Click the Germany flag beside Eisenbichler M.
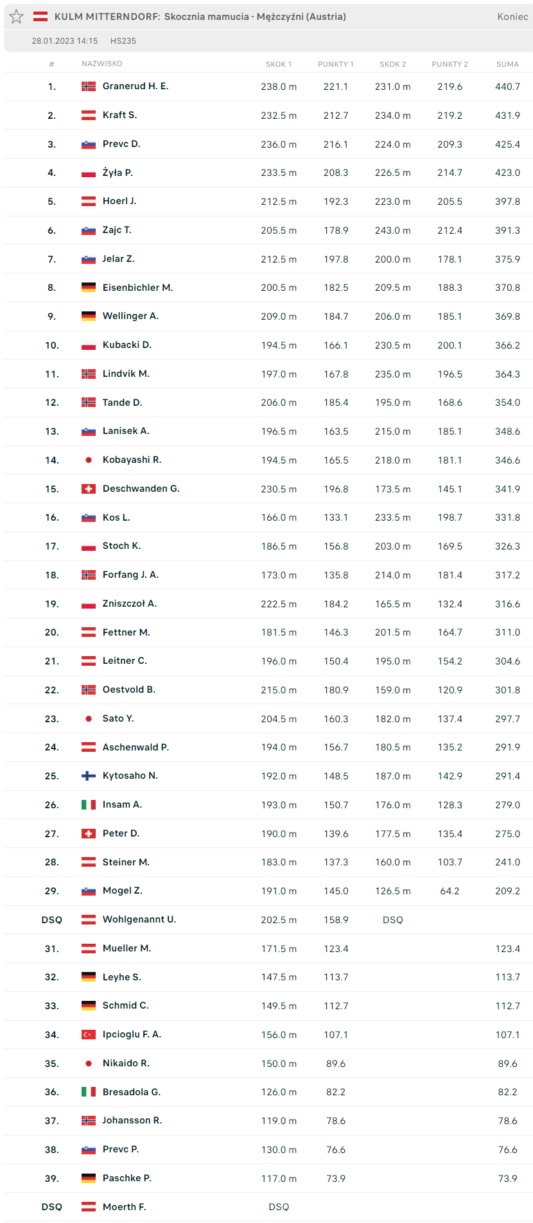The height and width of the screenshot is (1223, 533). point(89,288)
